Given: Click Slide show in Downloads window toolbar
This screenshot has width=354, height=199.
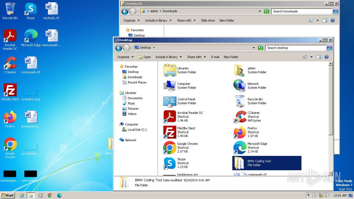Looking at the screenshot, I should pos(208,20).
